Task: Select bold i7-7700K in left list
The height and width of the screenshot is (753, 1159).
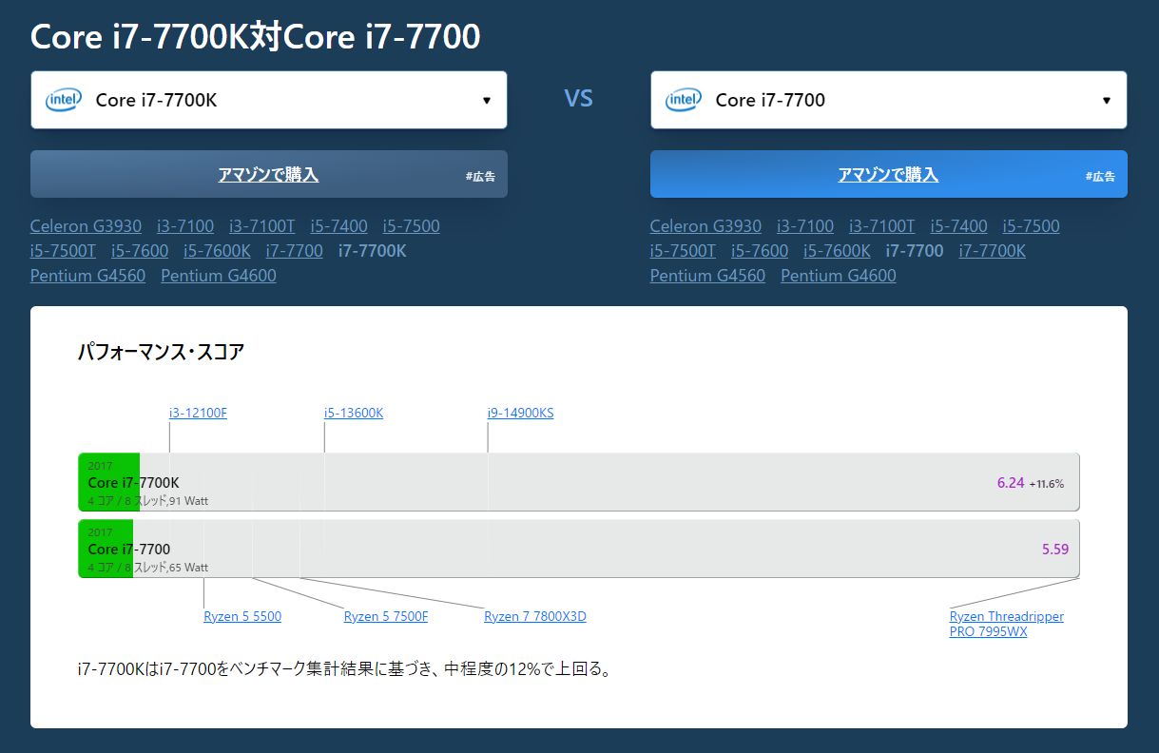Action: pyautogui.click(x=373, y=251)
